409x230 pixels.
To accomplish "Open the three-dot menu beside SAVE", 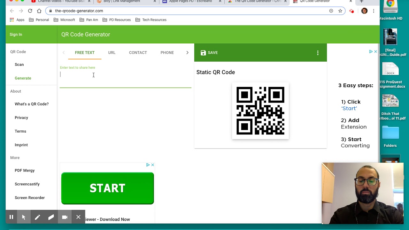I will (318, 53).
